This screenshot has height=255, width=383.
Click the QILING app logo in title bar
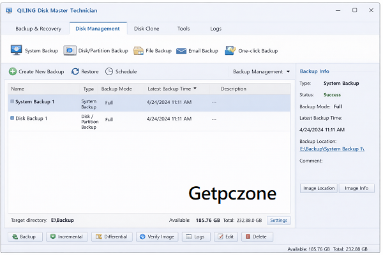coord(9,10)
